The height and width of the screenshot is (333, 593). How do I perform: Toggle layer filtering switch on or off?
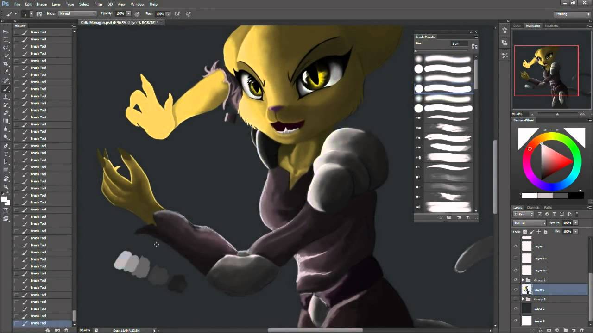[577, 214]
